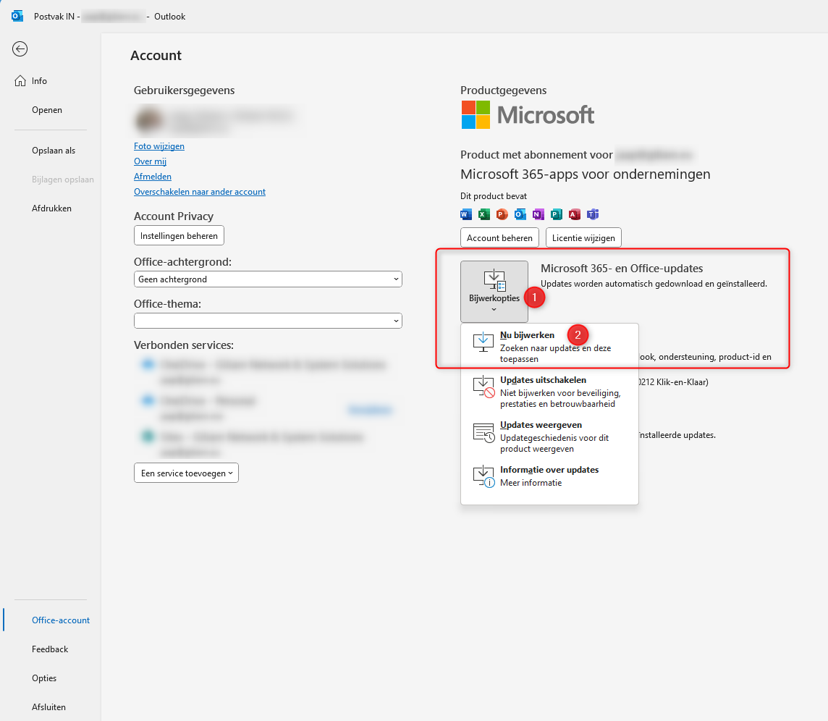828x721 pixels.
Task: Click the Informatie over updates icon
Action: (483, 476)
